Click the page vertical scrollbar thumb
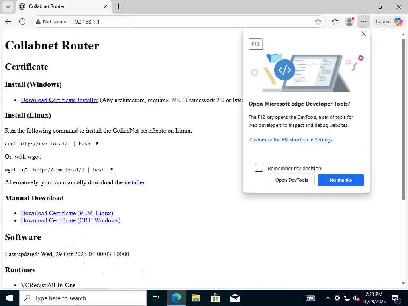The height and width of the screenshot is (306, 408). [x=403, y=120]
